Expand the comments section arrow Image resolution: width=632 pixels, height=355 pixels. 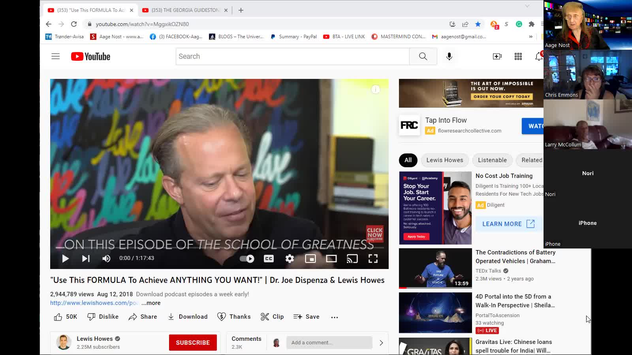point(381,343)
